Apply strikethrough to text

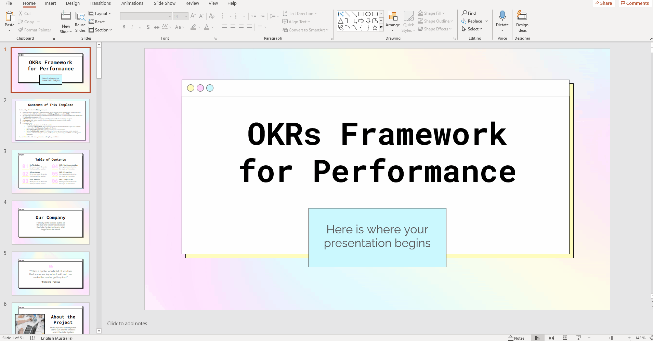[x=157, y=27]
